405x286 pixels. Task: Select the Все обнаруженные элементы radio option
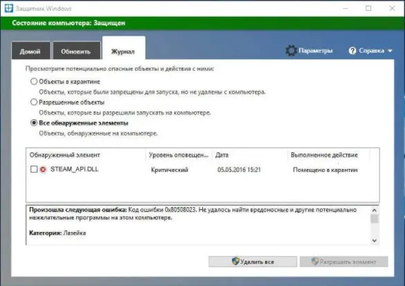pyautogui.click(x=34, y=123)
